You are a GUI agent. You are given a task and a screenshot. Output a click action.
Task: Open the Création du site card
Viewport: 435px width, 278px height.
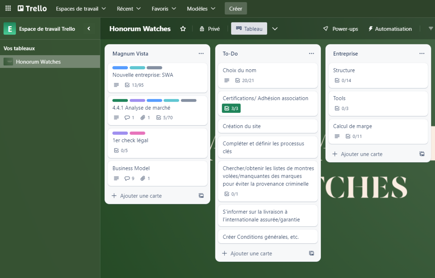pos(268,126)
